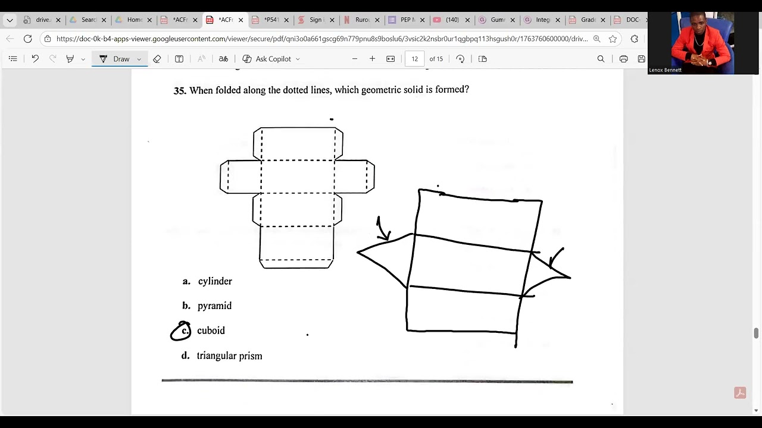Switch to the 'Home' Google Drive tab

[x=129, y=20]
